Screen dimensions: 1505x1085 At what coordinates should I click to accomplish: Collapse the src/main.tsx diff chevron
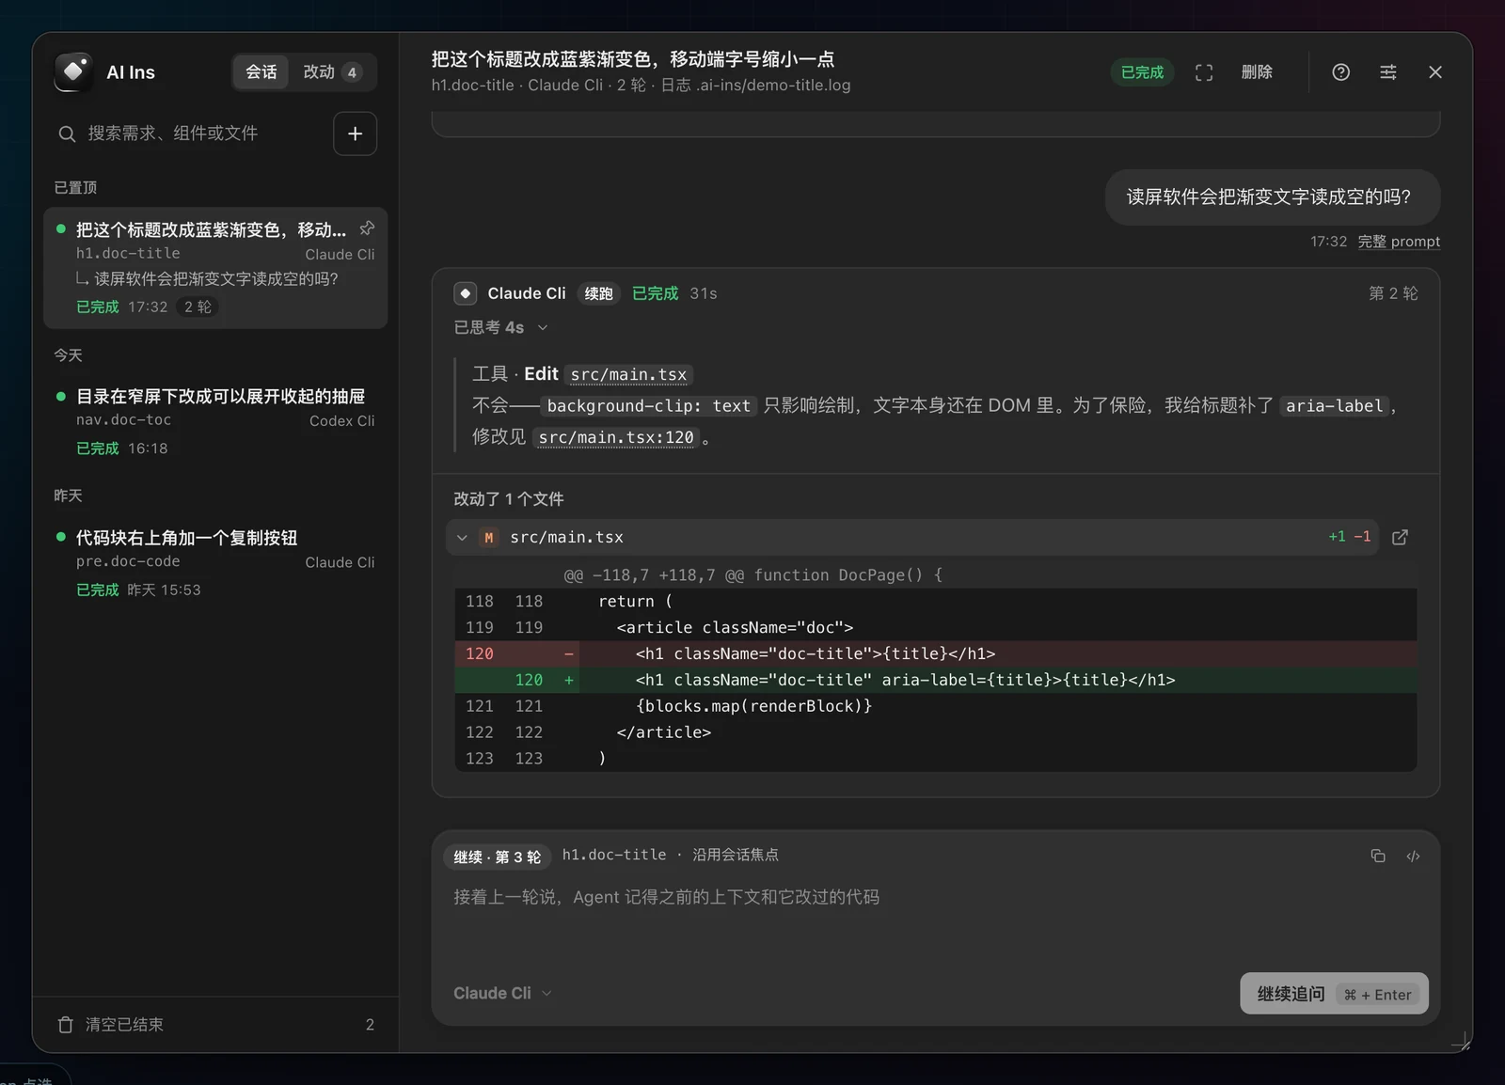462,538
